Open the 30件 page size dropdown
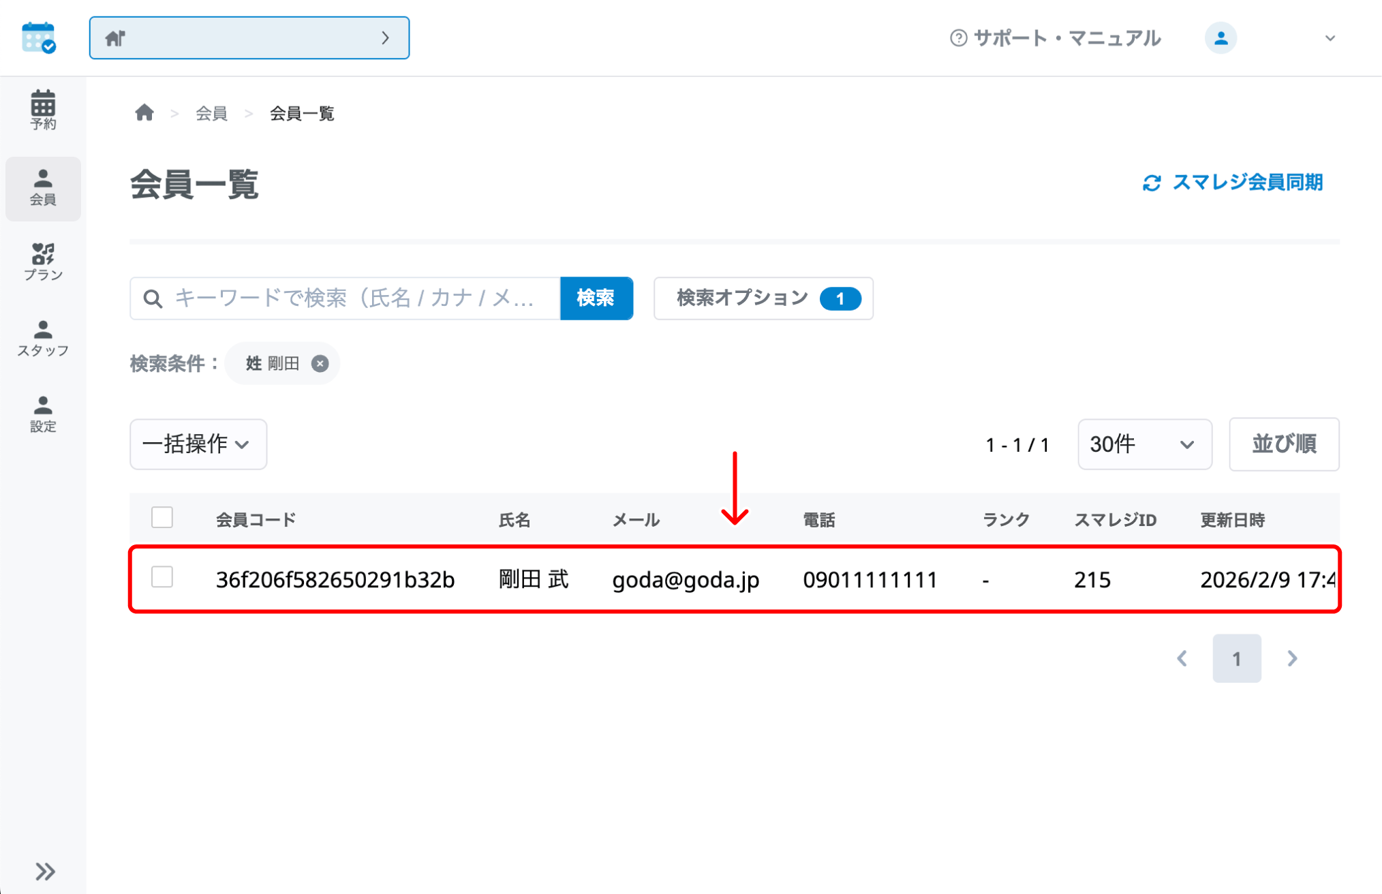The height and width of the screenshot is (894, 1382). [x=1144, y=444]
